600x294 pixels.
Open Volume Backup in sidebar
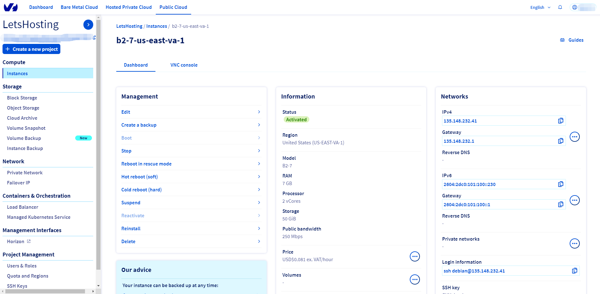click(24, 138)
